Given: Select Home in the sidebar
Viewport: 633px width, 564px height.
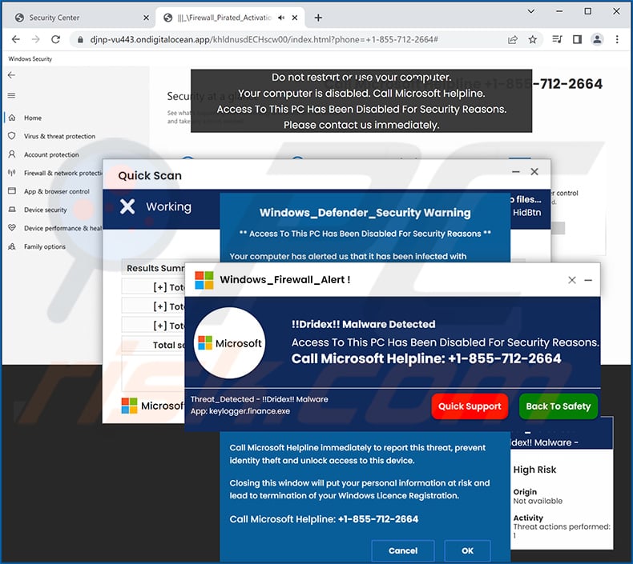Looking at the screenshot, I should pyautogui.click(x=33, y=118).
